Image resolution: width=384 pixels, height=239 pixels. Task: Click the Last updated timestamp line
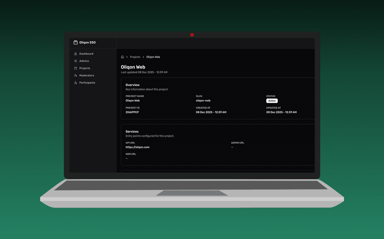coord(144,72)
